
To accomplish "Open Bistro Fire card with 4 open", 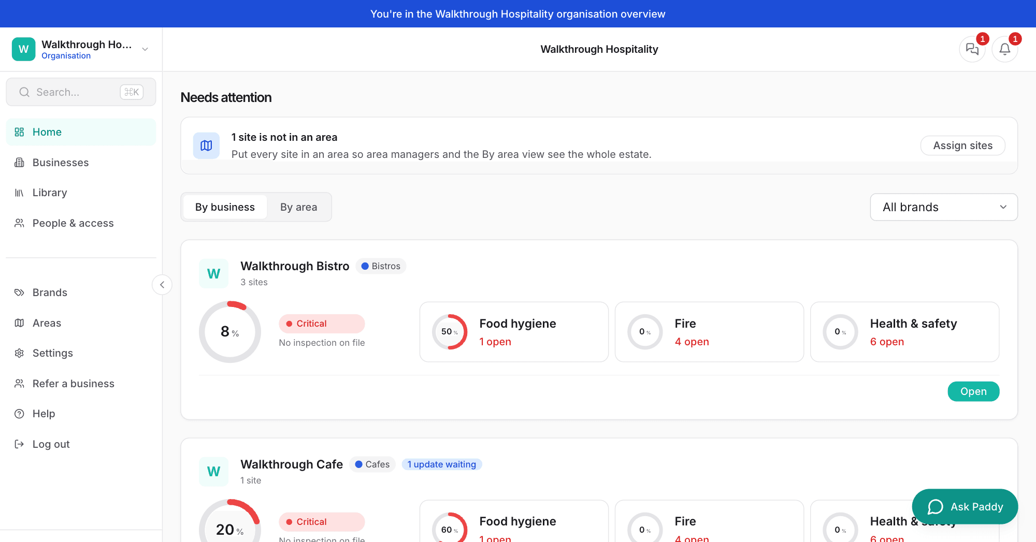I will point(709,332).
